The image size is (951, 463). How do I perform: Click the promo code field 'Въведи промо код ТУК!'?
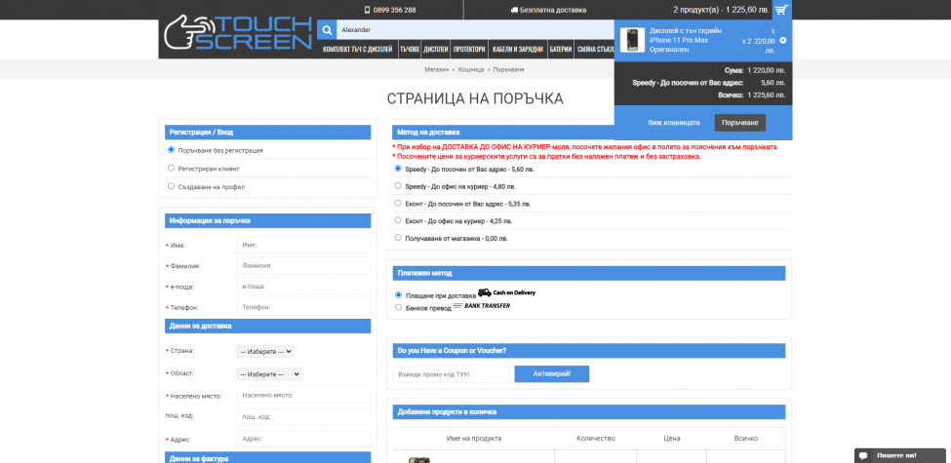pyautogui.click(x=454, y=374)
